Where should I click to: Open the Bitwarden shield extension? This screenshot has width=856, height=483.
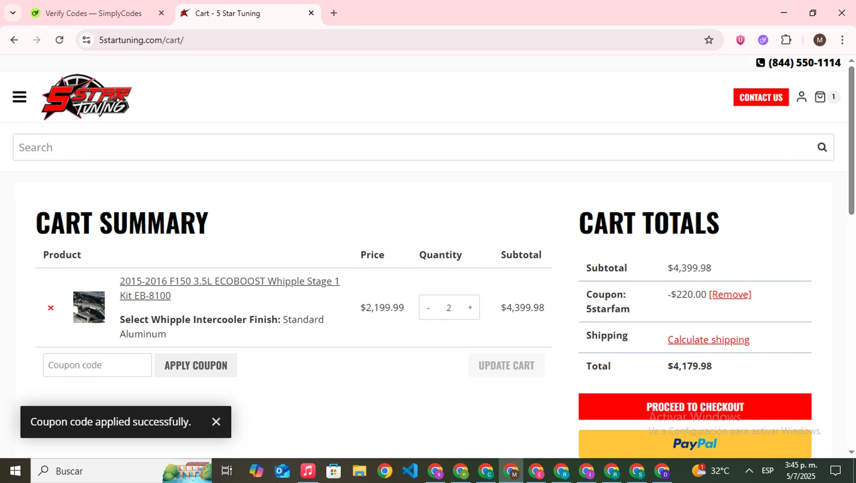pos(740,40)
